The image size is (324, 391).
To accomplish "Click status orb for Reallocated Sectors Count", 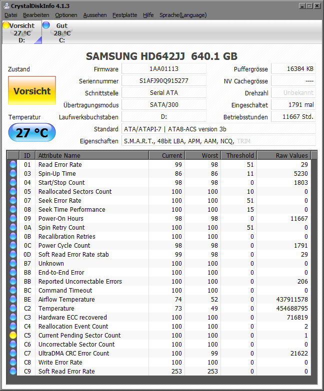I will click(12, 192).
